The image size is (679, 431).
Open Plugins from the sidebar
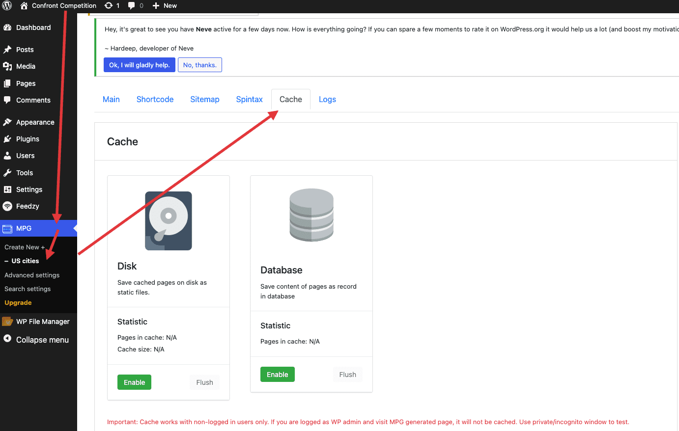click(x=28, y=139)
